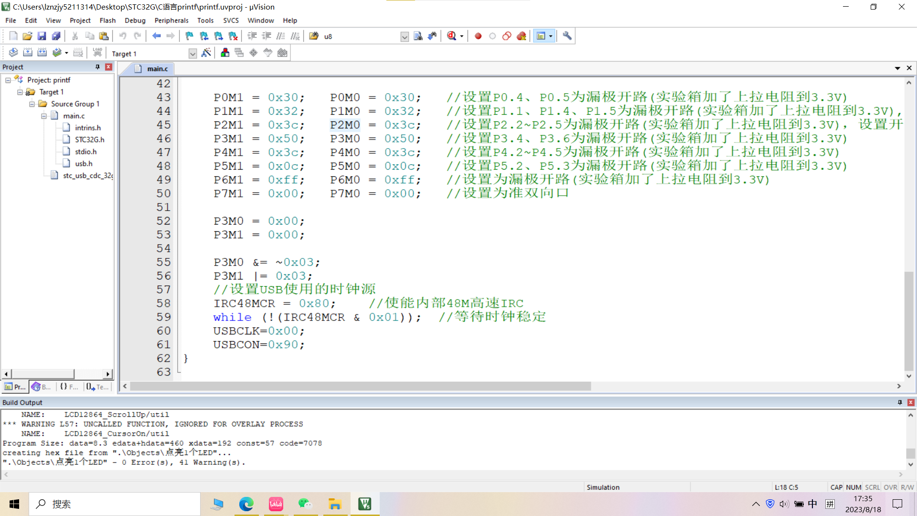Translate current file icon
This screenshot has width=917, height=516.
tap(13, 53)
